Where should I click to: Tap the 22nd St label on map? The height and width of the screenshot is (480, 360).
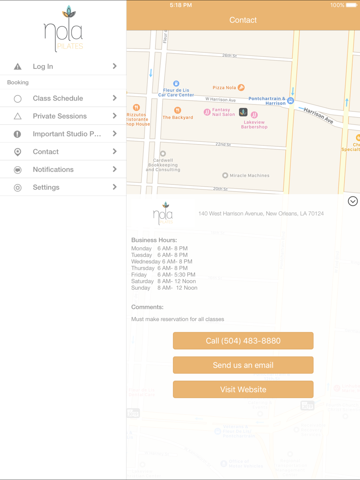[223, 144]
